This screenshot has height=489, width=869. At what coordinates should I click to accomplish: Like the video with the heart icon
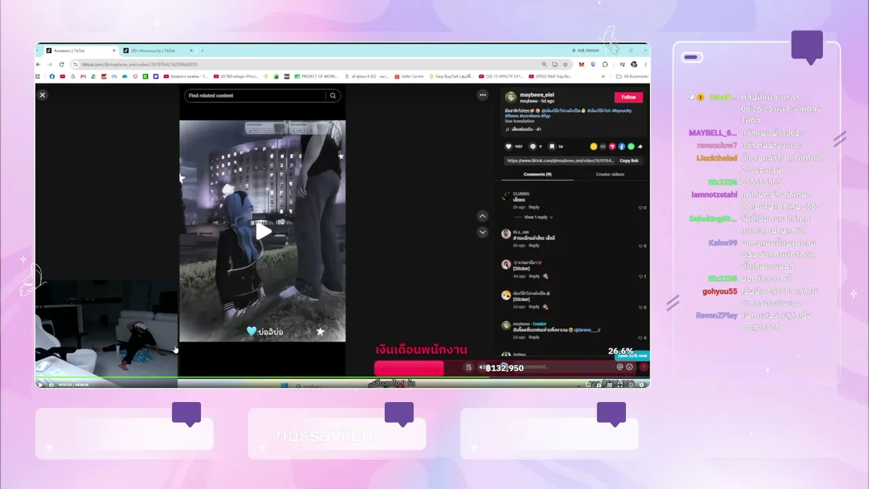(509, 147)
